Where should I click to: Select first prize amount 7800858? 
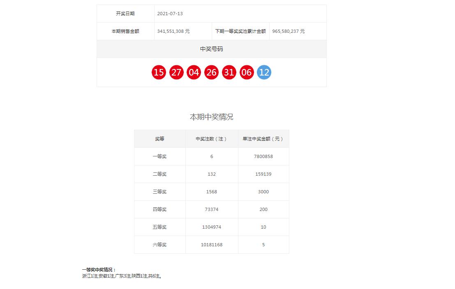click(x=263, y=156)
